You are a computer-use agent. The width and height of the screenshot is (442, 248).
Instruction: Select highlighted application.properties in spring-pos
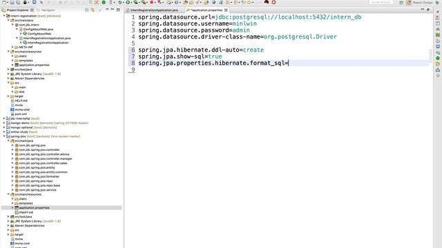pyautogui.click(x=34, y=208)
